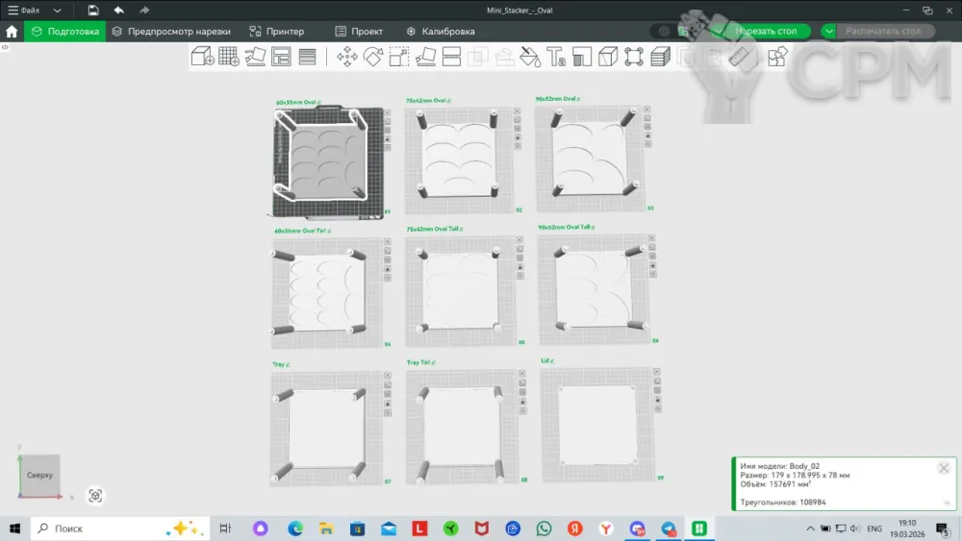Open dropdown arrow beside Распечатать стол

tap(829, 32)
